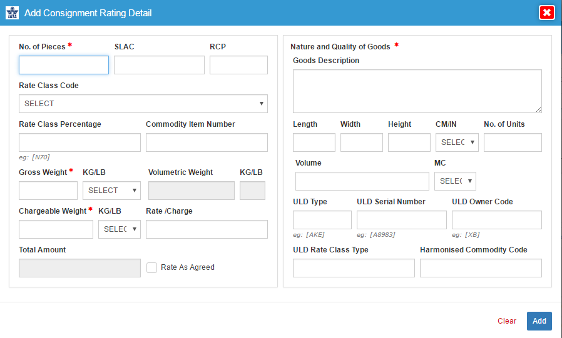Tick the Rate As Agreed checkbox

[x=151, y=267]
